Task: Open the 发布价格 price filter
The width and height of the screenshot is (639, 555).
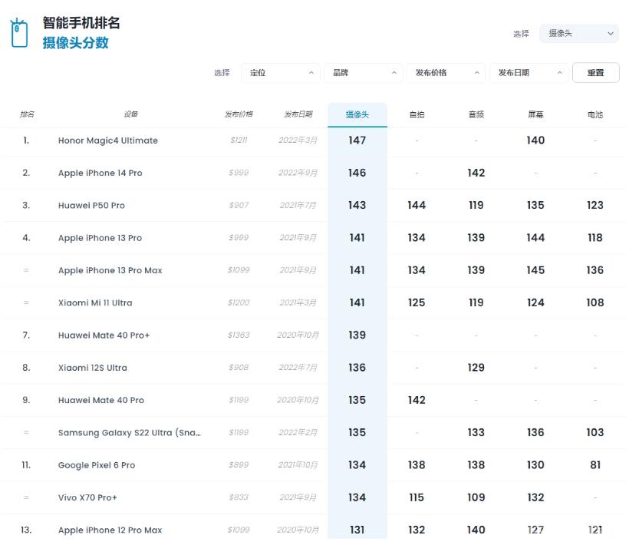Action: [446, 73]
